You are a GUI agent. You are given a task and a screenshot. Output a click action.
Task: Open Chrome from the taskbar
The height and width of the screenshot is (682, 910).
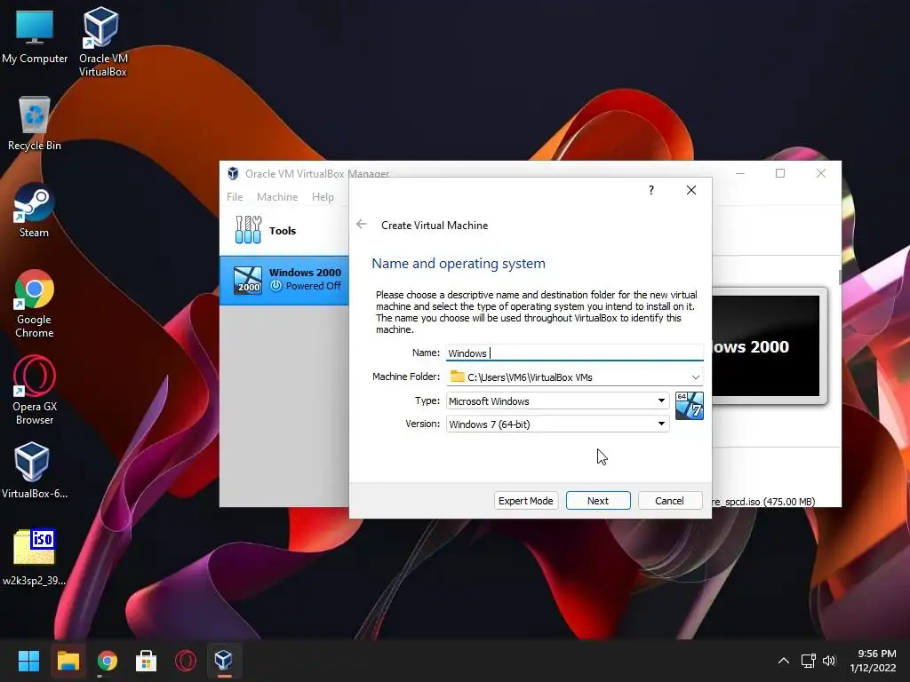pos(108,661)
